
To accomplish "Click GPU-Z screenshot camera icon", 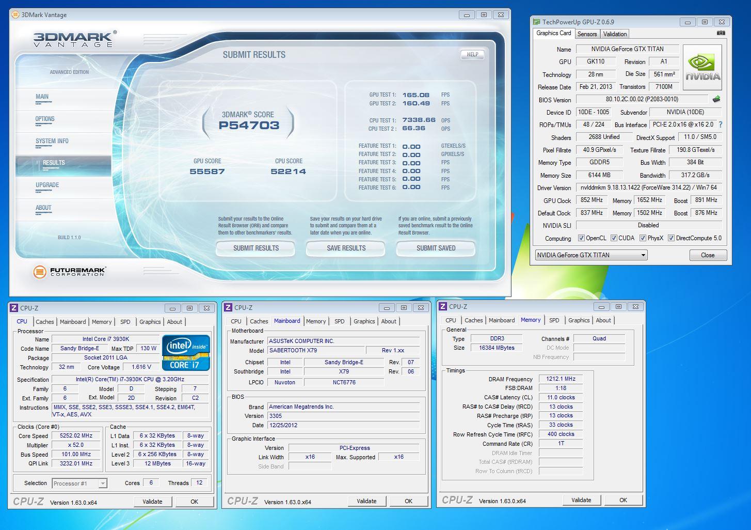I will [x=721, y=33].
